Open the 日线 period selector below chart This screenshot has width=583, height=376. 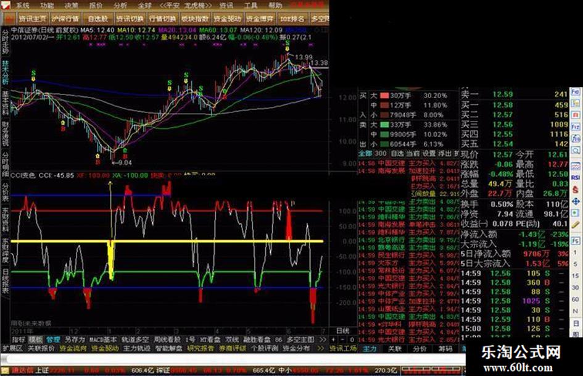342,330
